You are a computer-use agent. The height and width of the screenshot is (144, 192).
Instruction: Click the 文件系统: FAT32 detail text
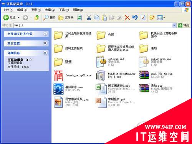(x=18, y=67)
